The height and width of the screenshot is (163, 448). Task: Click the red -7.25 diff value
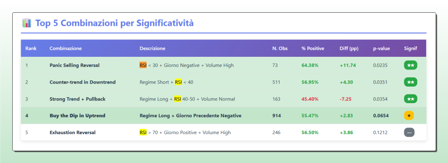[x=346, y=99]
